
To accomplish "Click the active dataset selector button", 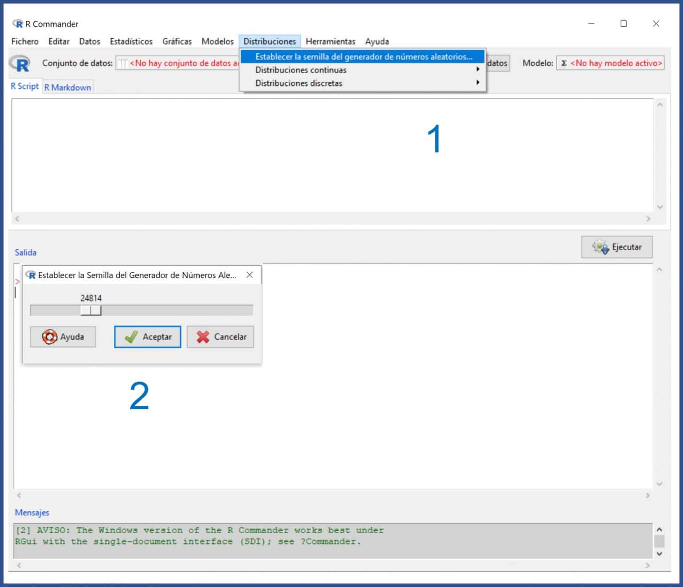I will [178, 63].
